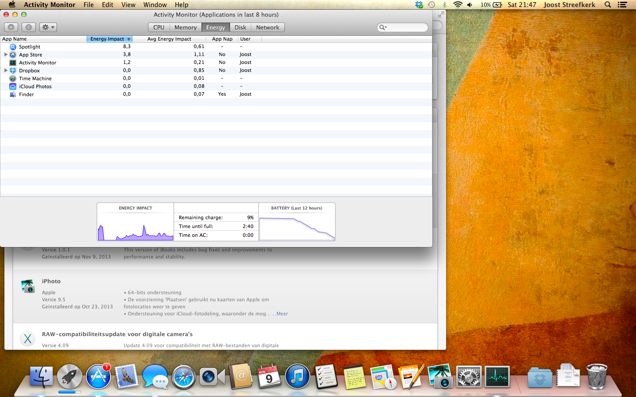Open the Apple menu

(x=12, y=5)
